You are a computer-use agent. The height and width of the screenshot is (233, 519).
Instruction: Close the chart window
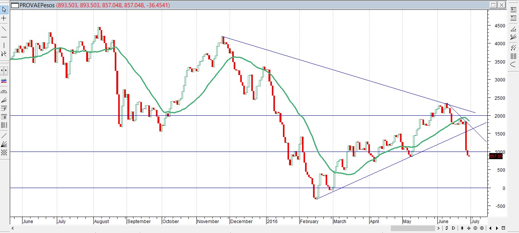click(x=501, y=5)
